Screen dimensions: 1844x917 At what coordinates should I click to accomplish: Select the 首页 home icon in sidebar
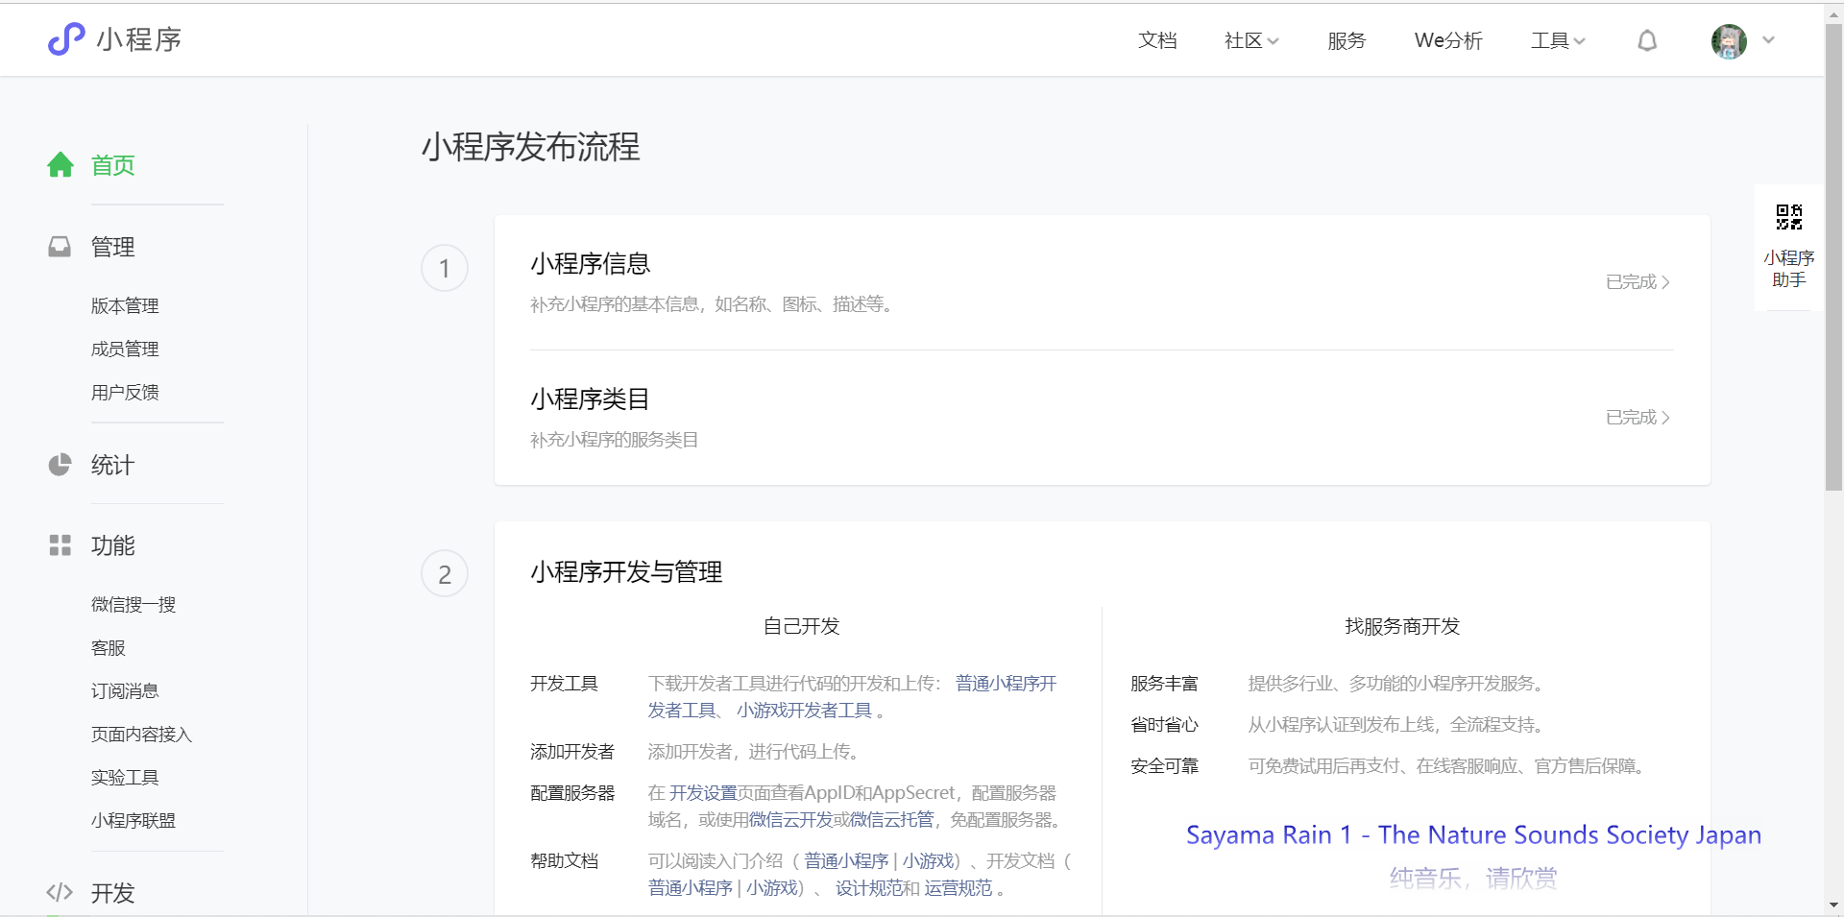pos(60,164)
